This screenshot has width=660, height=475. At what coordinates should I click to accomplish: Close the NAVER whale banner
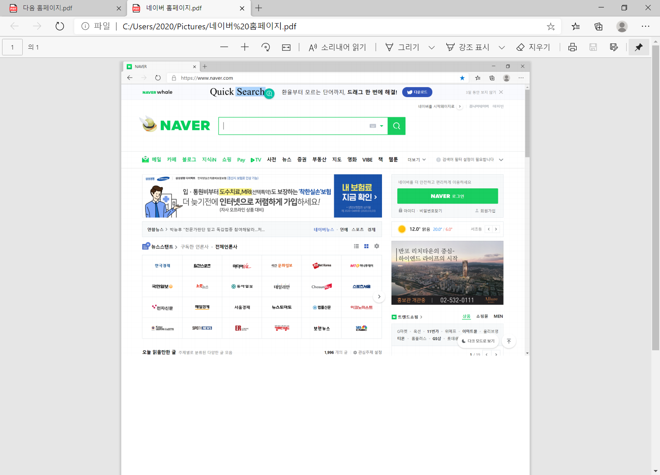[501, 92]
